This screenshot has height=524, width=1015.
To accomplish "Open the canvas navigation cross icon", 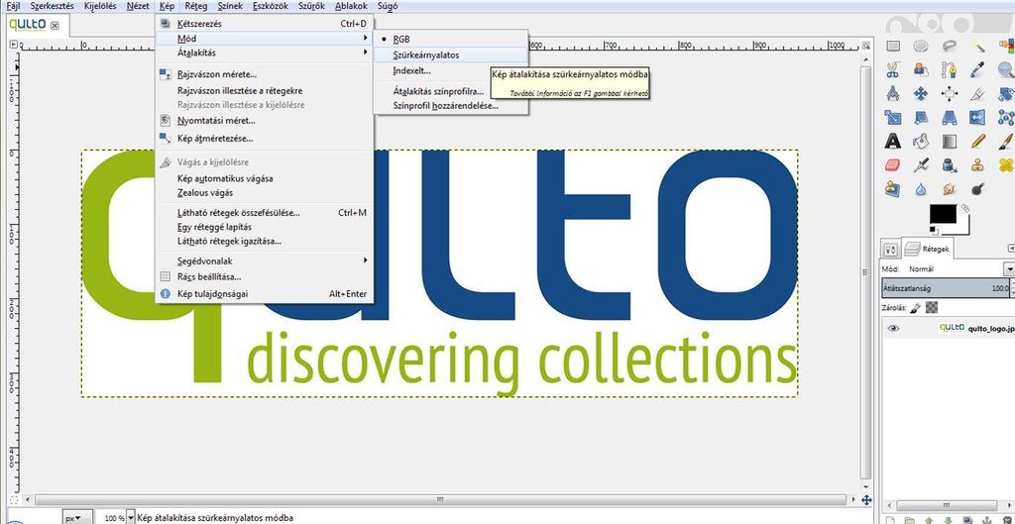I will pyautogui.click(x=866, y=499).
